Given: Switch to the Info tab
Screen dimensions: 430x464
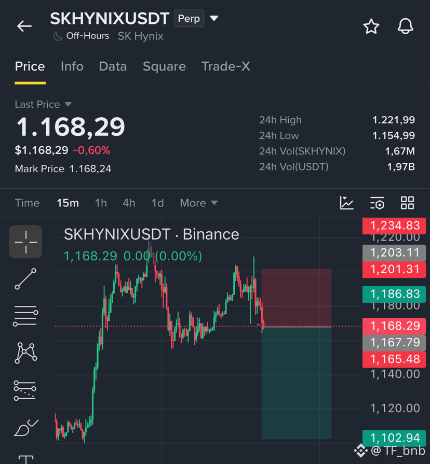Looking at the screenshot, I should 72,66.
